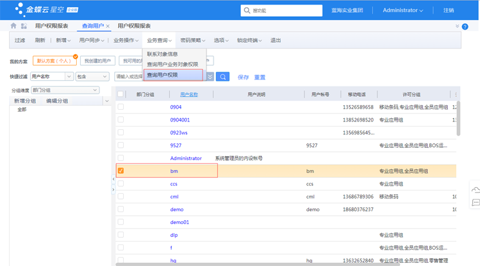Switch to the first 用户权限报表 tab
Image resolution: width=480 pixels, height=266 pixels.
[x=52, y=26]
